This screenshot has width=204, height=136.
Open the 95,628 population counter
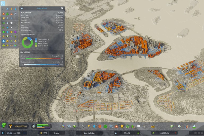127,133
